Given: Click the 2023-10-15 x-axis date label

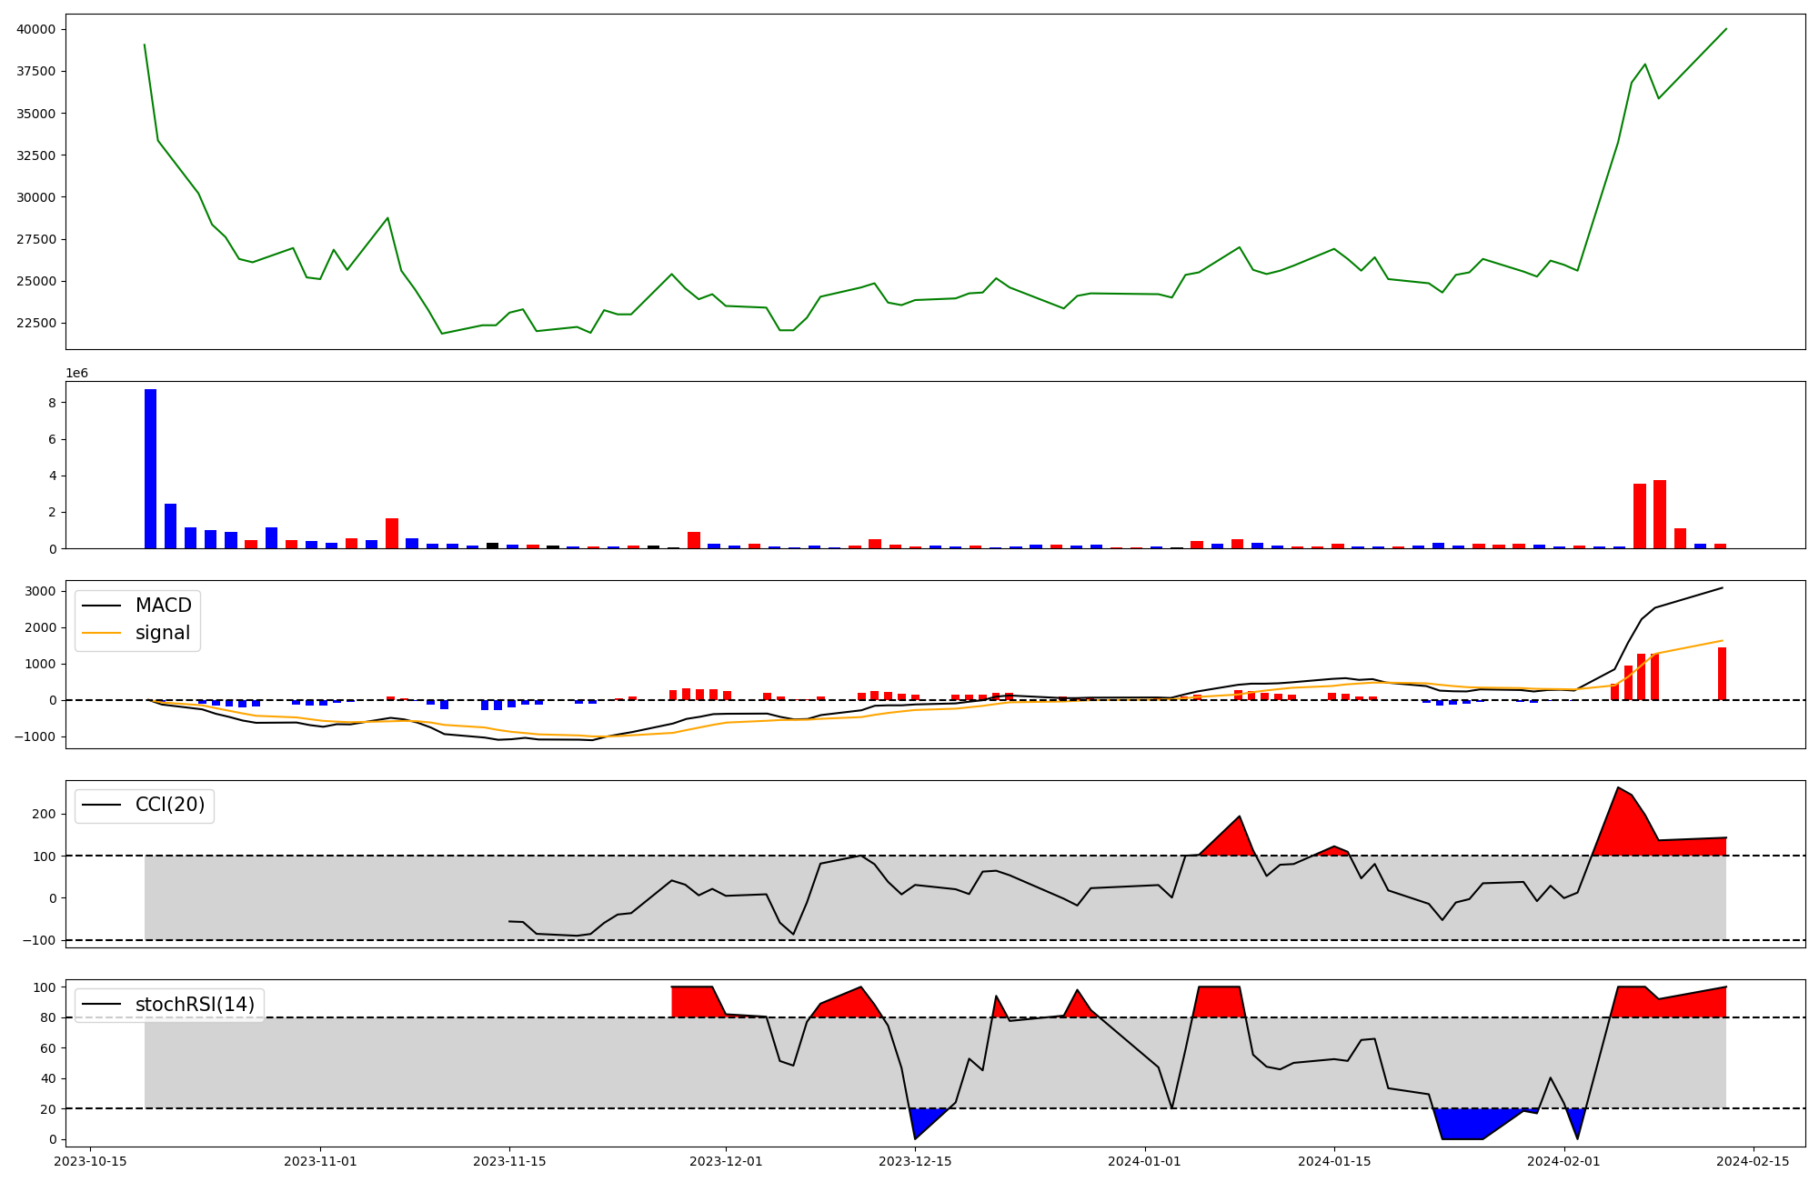Looking at the screenshot, I should coord(90,1161).
